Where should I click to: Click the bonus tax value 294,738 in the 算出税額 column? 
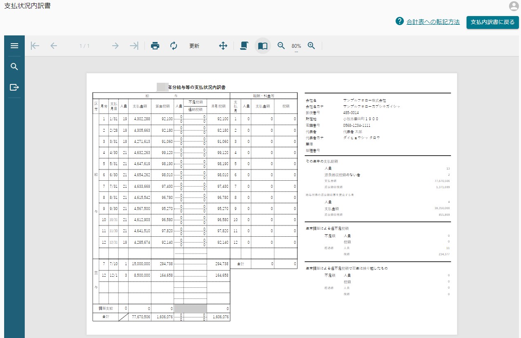click(x=165, y=263)
